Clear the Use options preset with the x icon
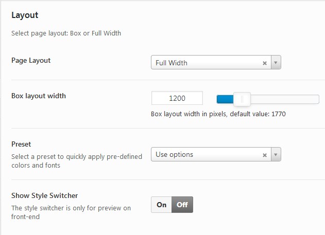Image resolution: width=325 pixels, height=235 pixels. (x=265, y=155)
